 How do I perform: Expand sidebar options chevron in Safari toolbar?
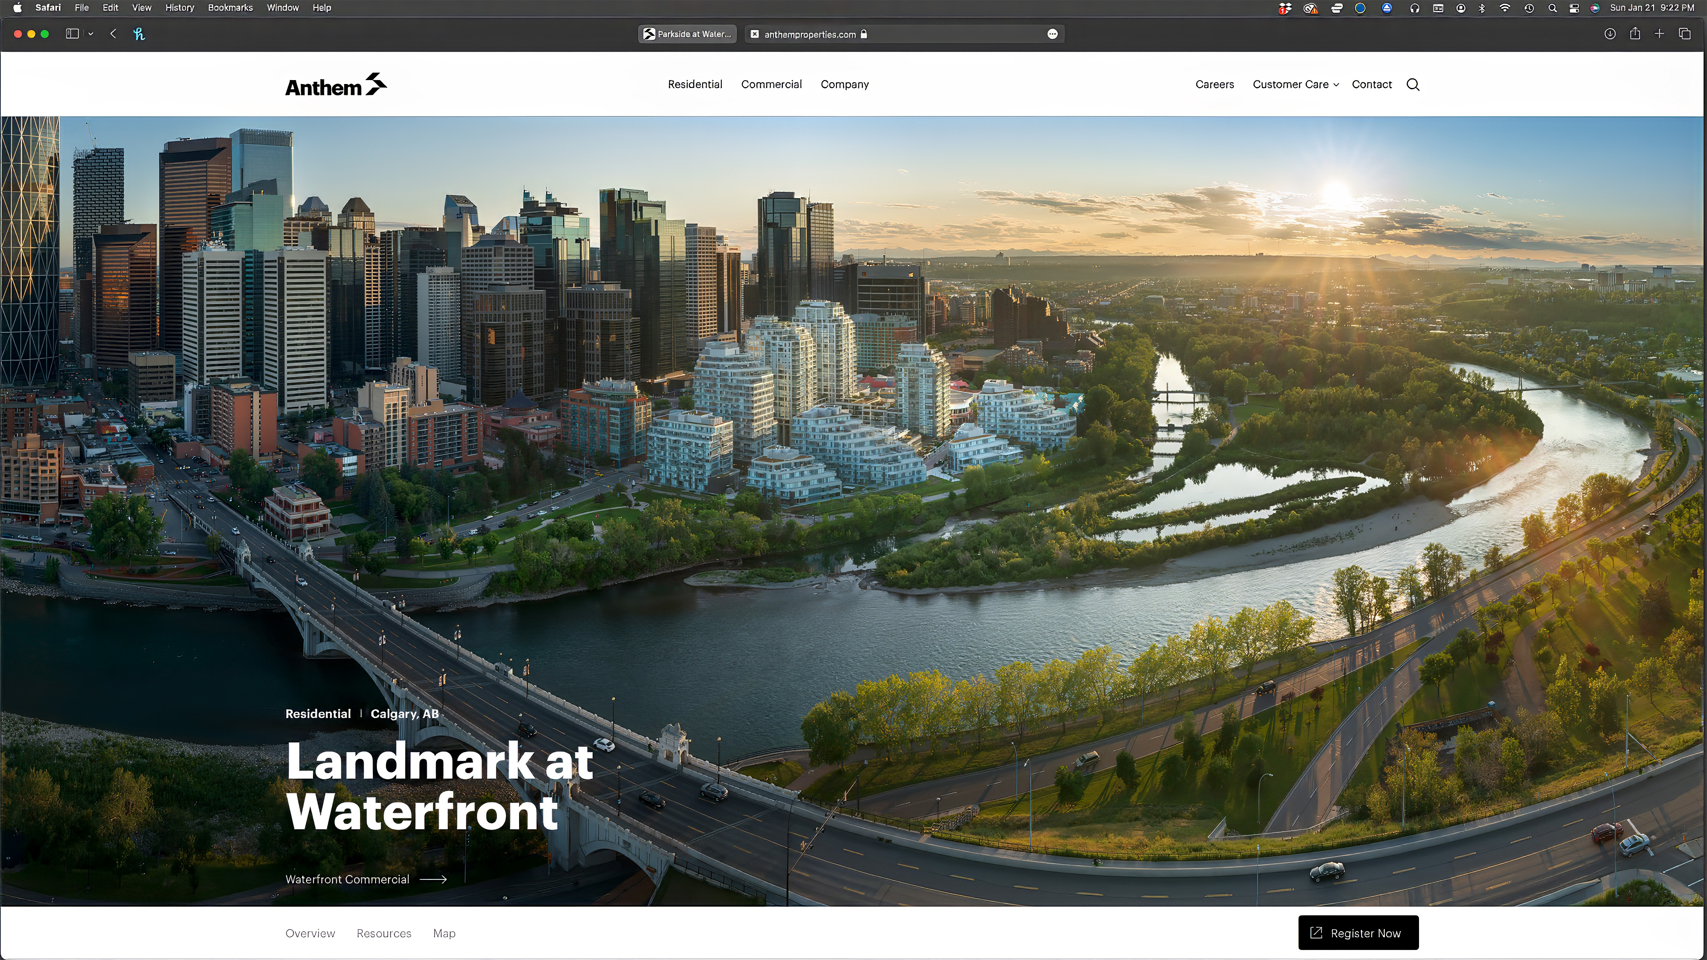(91, 34)
